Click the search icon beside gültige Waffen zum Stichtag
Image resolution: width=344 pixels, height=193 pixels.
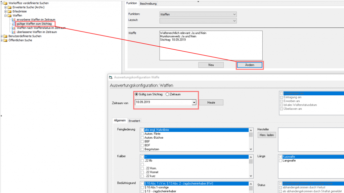(14, 24)
